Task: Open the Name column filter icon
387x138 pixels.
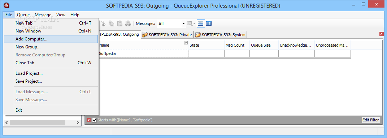Action: tap(186, 43)
